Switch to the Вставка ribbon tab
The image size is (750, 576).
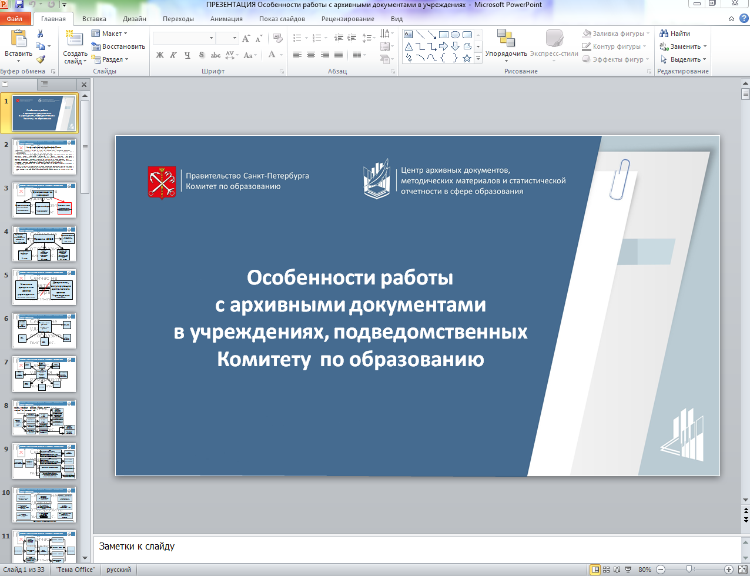94,18
